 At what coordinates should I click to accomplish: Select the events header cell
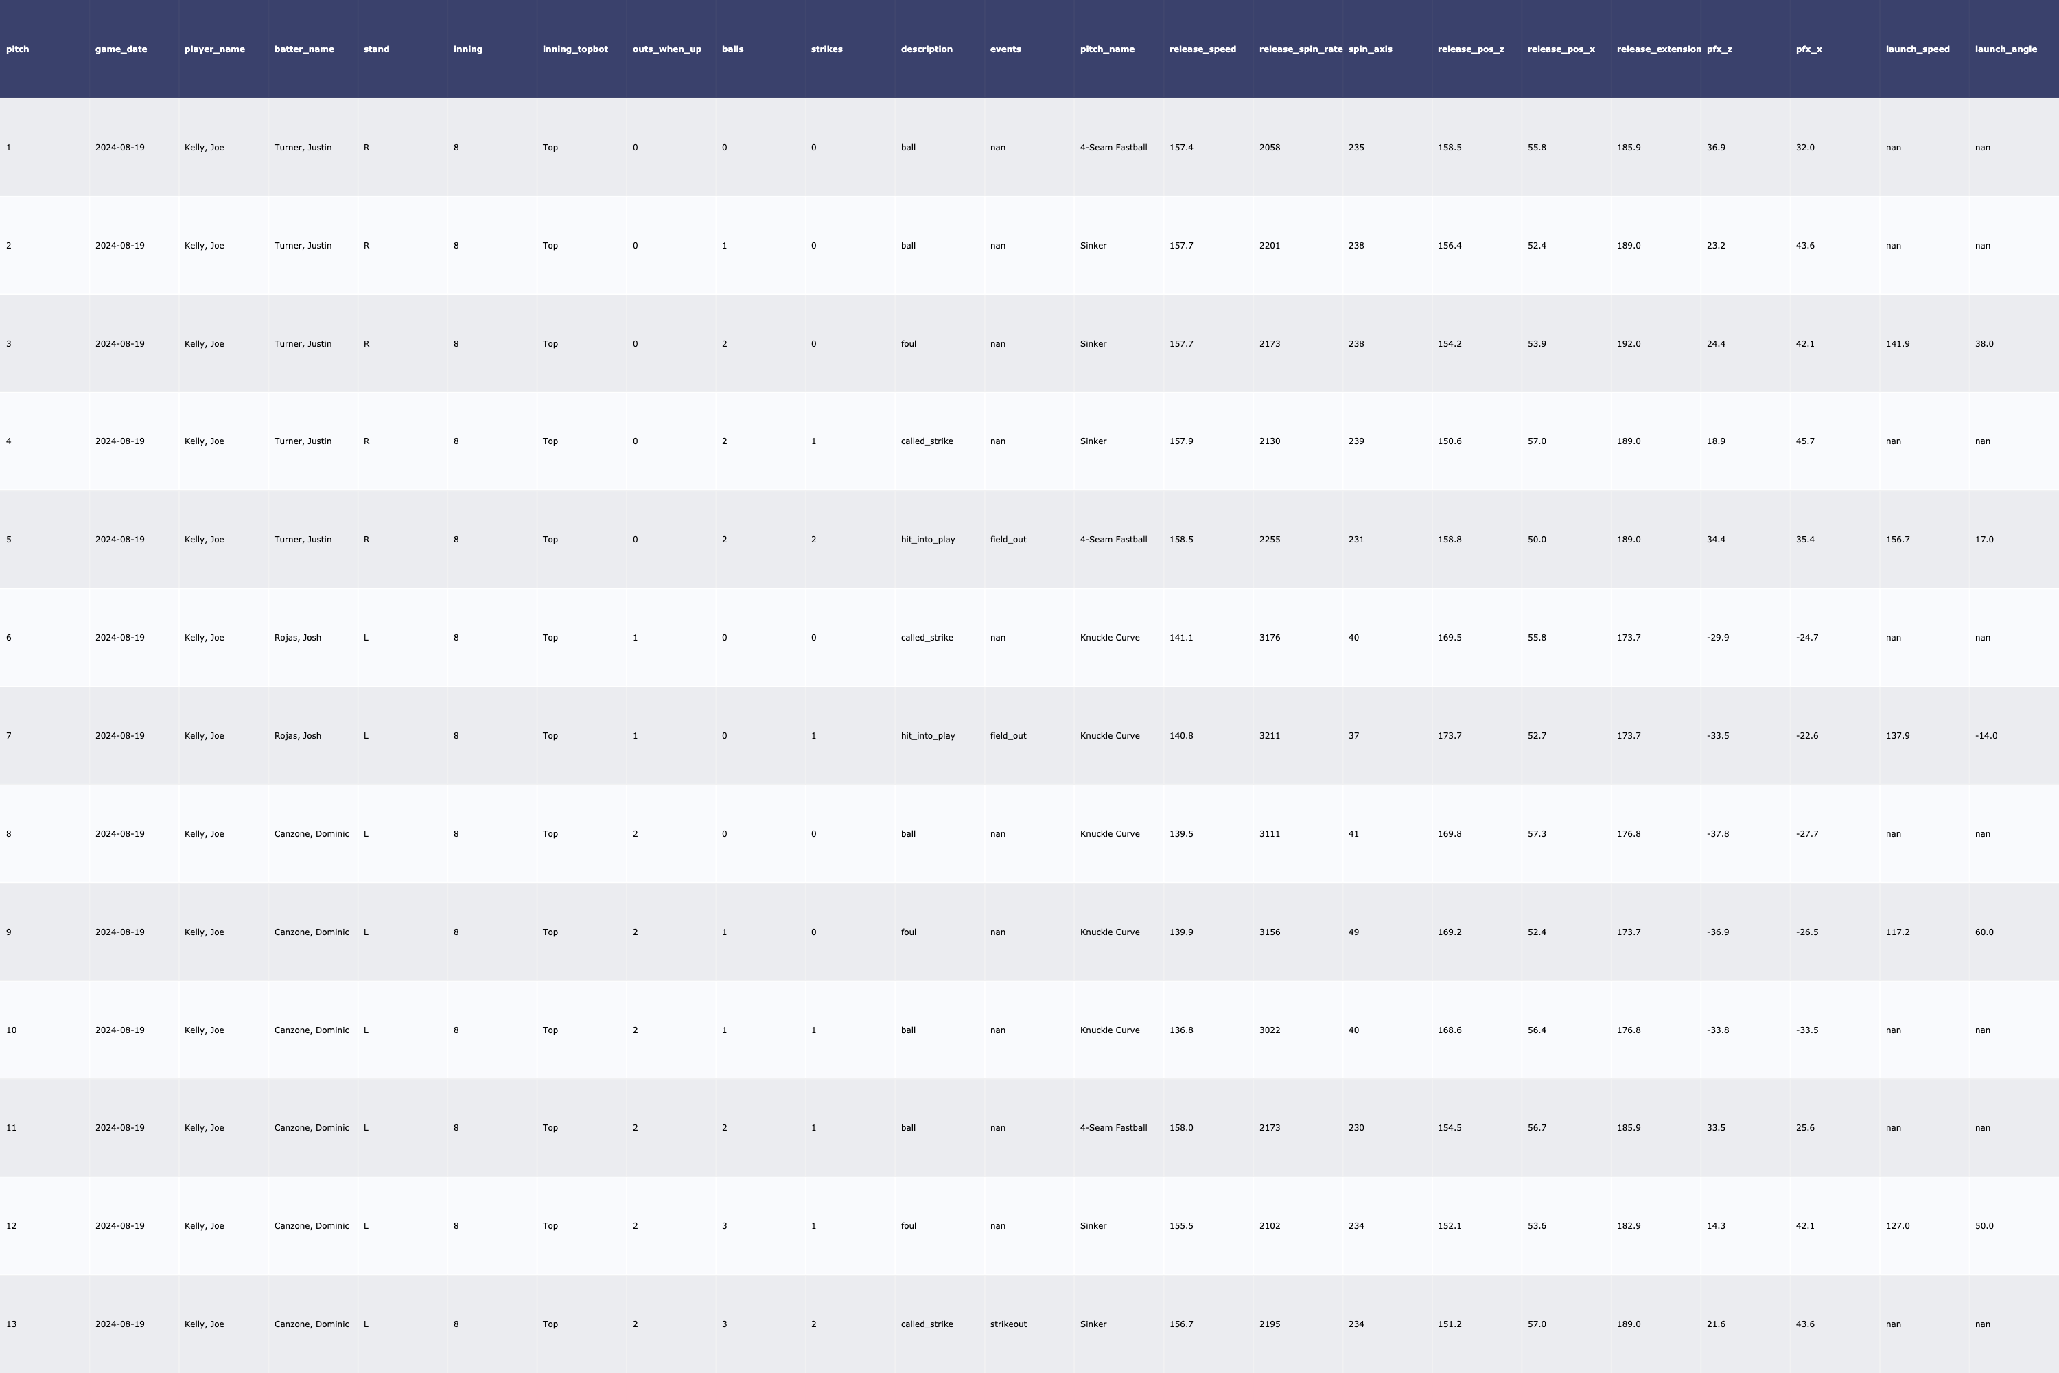pos(1005,49)
